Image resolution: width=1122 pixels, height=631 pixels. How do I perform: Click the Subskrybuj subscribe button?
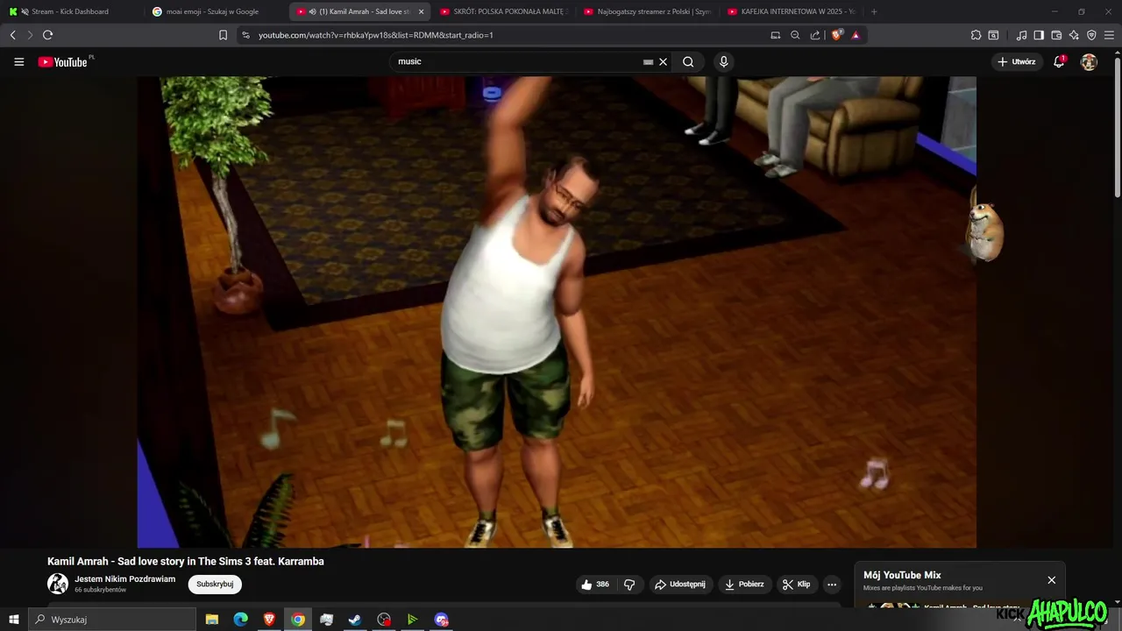pyautogui.click(x=215, y=585)
